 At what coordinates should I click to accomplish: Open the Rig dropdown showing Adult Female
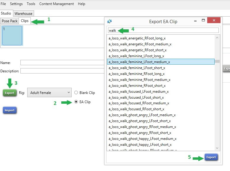coord(49,92)
